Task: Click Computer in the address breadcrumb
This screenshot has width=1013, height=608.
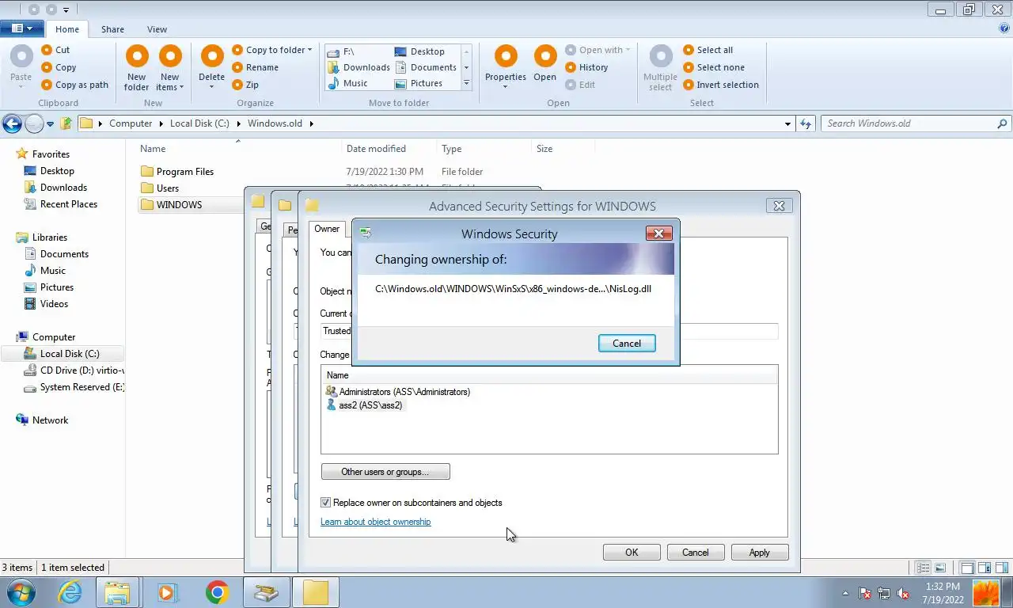Action: (x=131, y=123)
